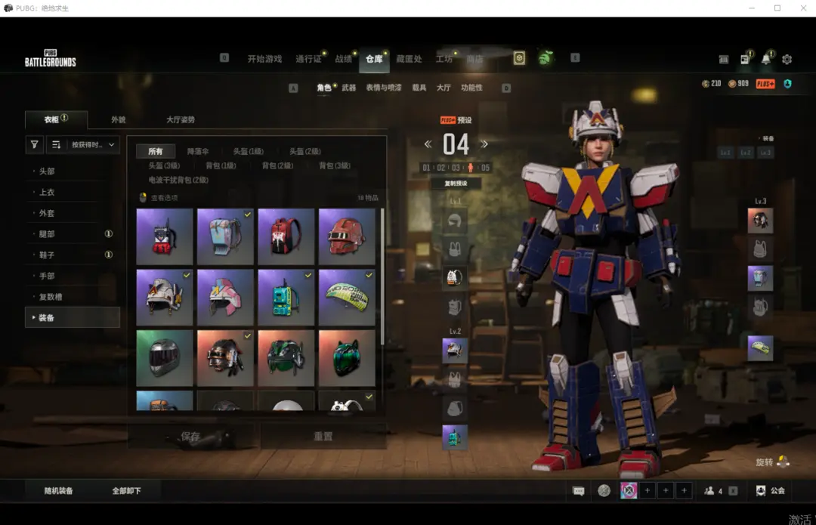This screenshot has width=816, height=525.
Task: Open 通行证 pass in top navigation
Action: tap(308, 59)
